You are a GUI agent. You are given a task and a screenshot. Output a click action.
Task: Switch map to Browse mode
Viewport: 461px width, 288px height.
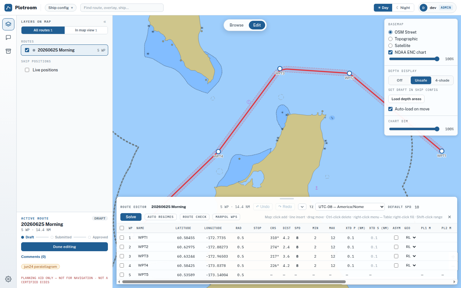point(237,25)
